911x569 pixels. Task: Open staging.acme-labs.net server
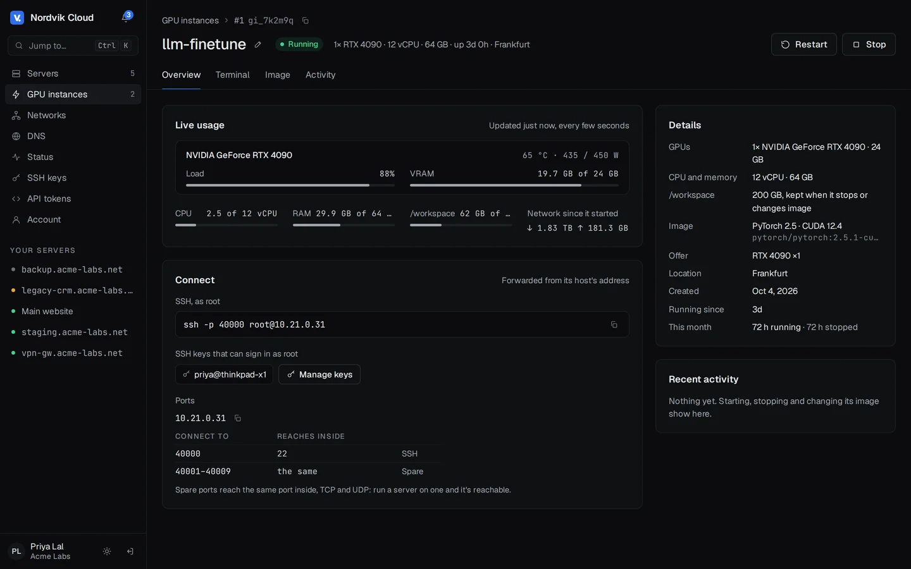pyautogui.click(x=73, y=332)
